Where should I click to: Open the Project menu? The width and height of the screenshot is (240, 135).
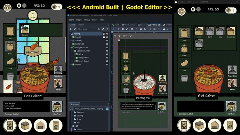[x=79, y=20]
